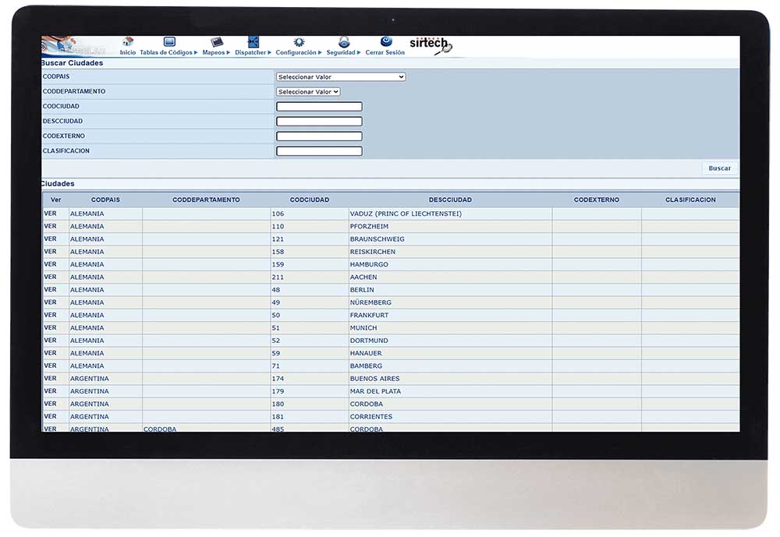Select the Mapeos icon in toolbar
Image resolution: width=780 pixels, height=537 pixels.
(217, 42)
